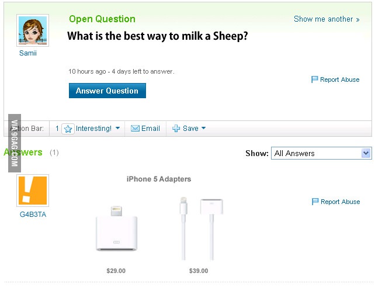Expand the Interesting dropdown arrow
This screenshot has width=375, height=287.
point(117,128)
